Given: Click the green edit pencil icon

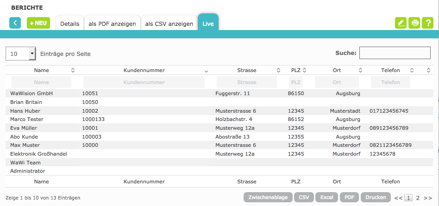Looking at the screenshot, I should (x=401, y=23).
